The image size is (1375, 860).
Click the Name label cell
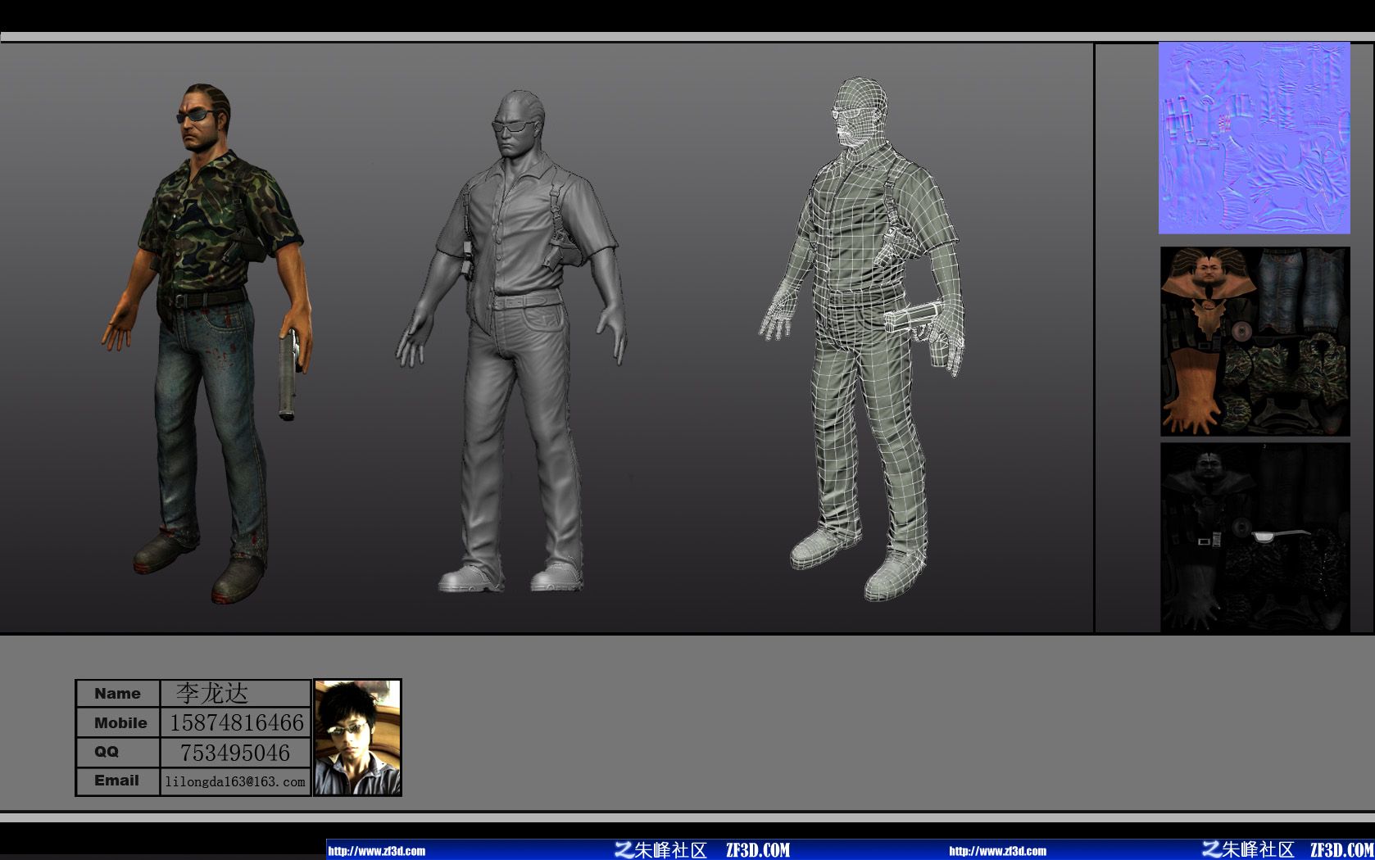point(118,694)
